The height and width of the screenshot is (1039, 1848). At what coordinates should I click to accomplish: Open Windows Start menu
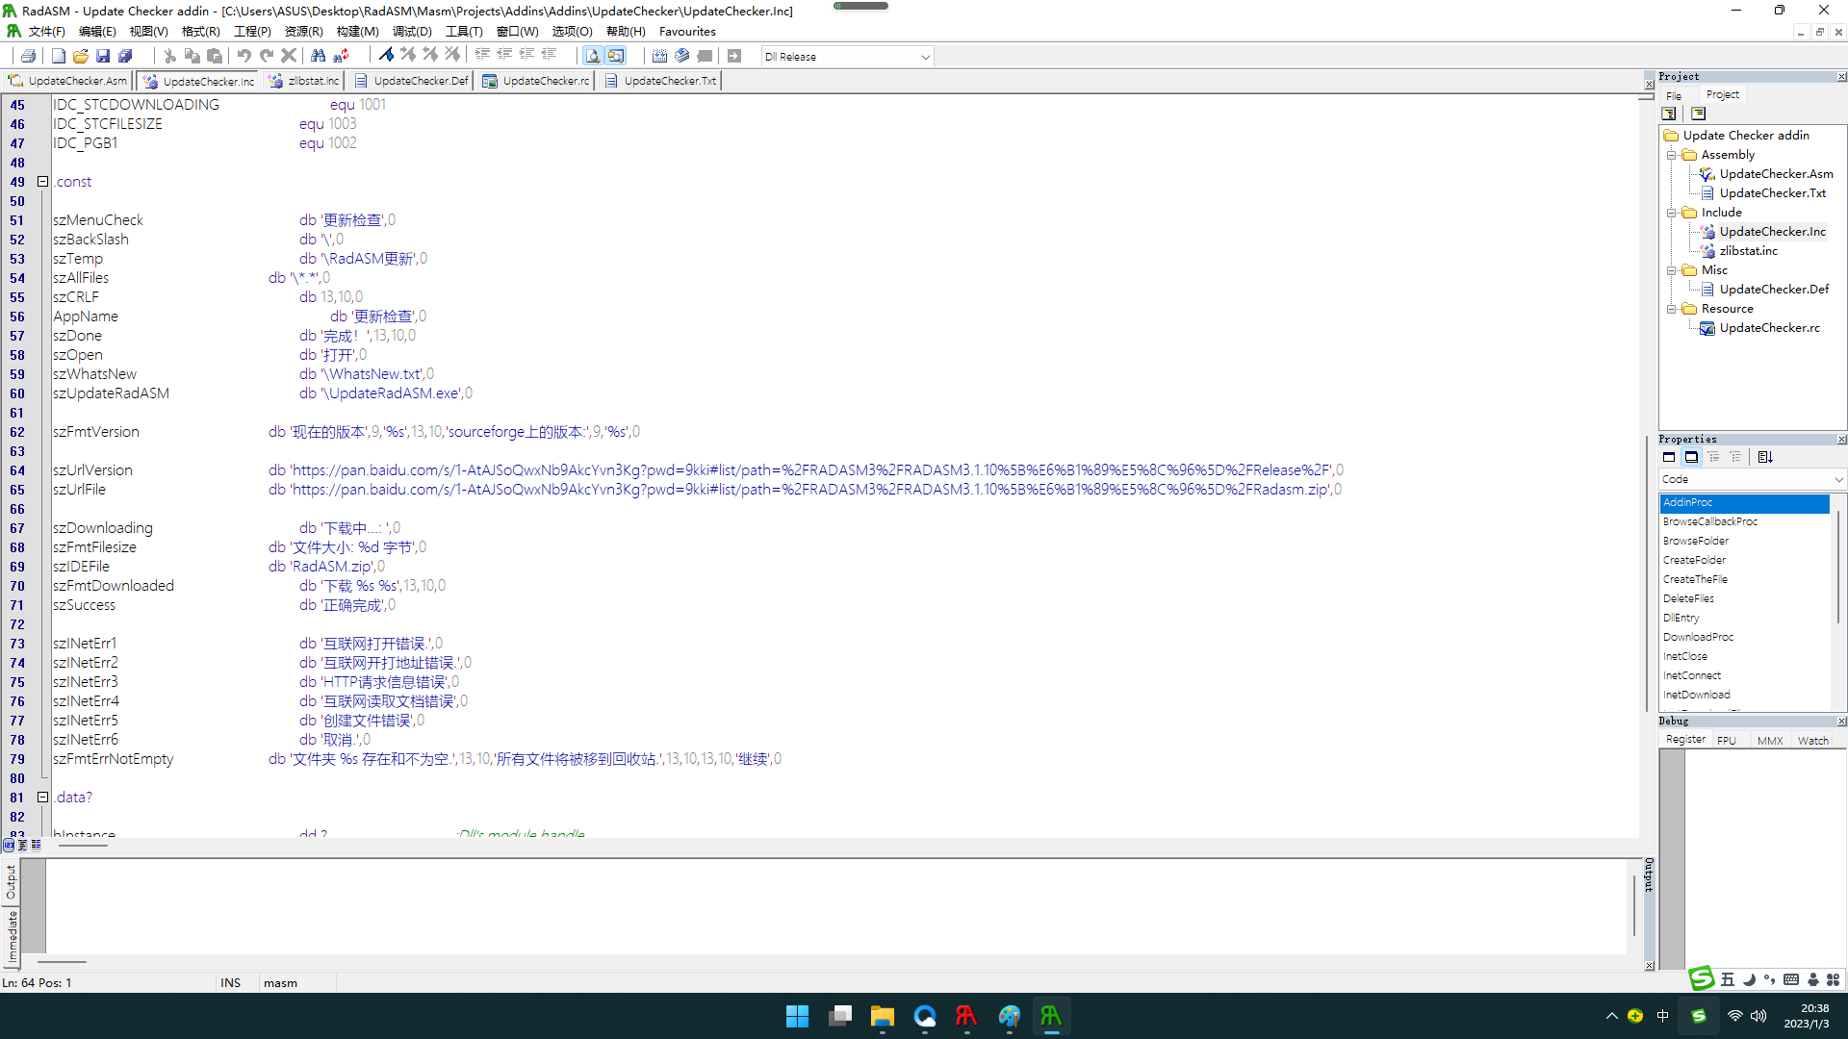[797, 1016]
